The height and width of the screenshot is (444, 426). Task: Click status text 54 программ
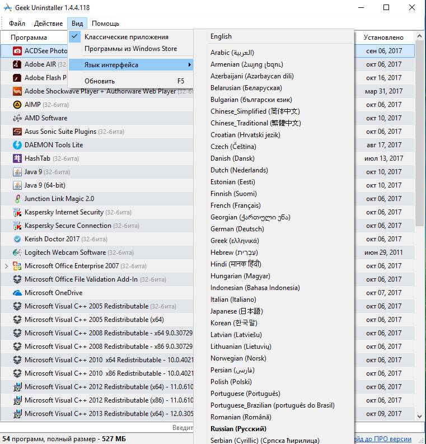point(64,439)
